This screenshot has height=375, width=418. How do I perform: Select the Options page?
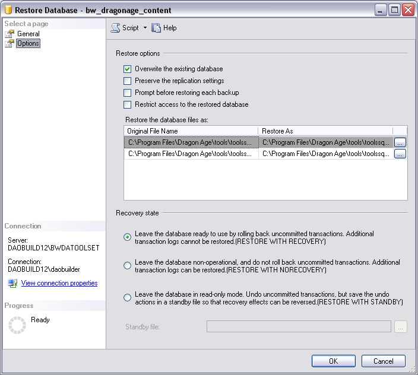click(x=28, y=43)
